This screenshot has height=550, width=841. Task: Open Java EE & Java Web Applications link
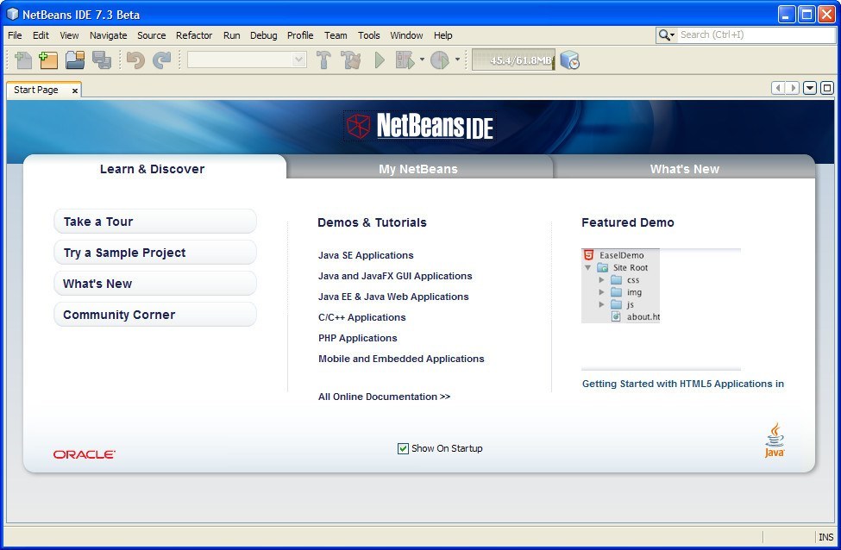click(x=393, y=297)
